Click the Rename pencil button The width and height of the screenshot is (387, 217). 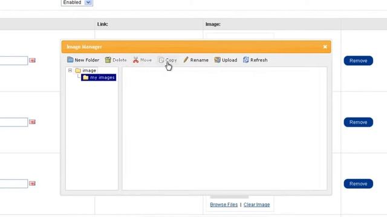196,60
